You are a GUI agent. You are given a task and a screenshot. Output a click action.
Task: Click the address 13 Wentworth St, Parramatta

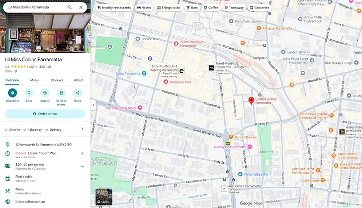point(43,145)
